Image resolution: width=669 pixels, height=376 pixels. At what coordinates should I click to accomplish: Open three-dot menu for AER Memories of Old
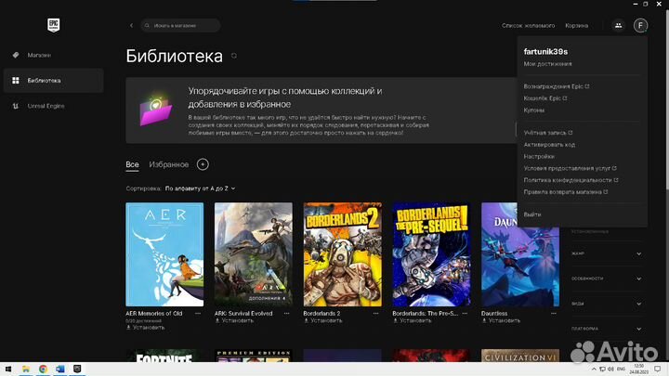pyautogui.click(x=199, y=314)
